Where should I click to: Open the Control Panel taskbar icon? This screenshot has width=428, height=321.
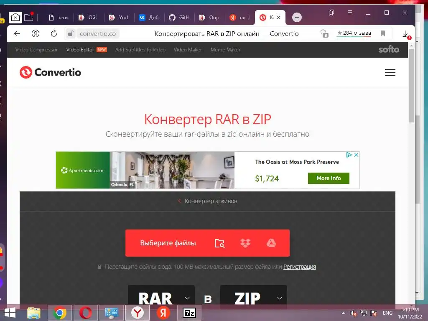(112, 313)
